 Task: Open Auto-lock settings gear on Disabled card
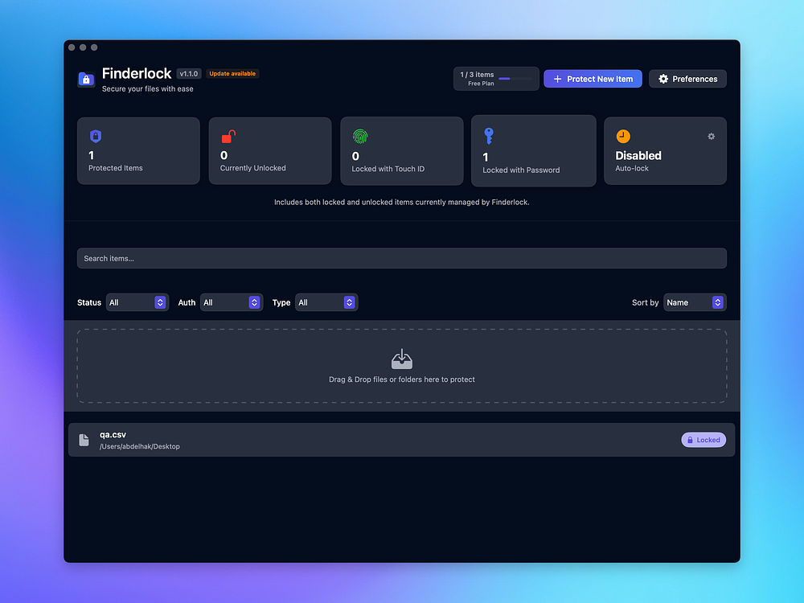[x=712, y=137]
